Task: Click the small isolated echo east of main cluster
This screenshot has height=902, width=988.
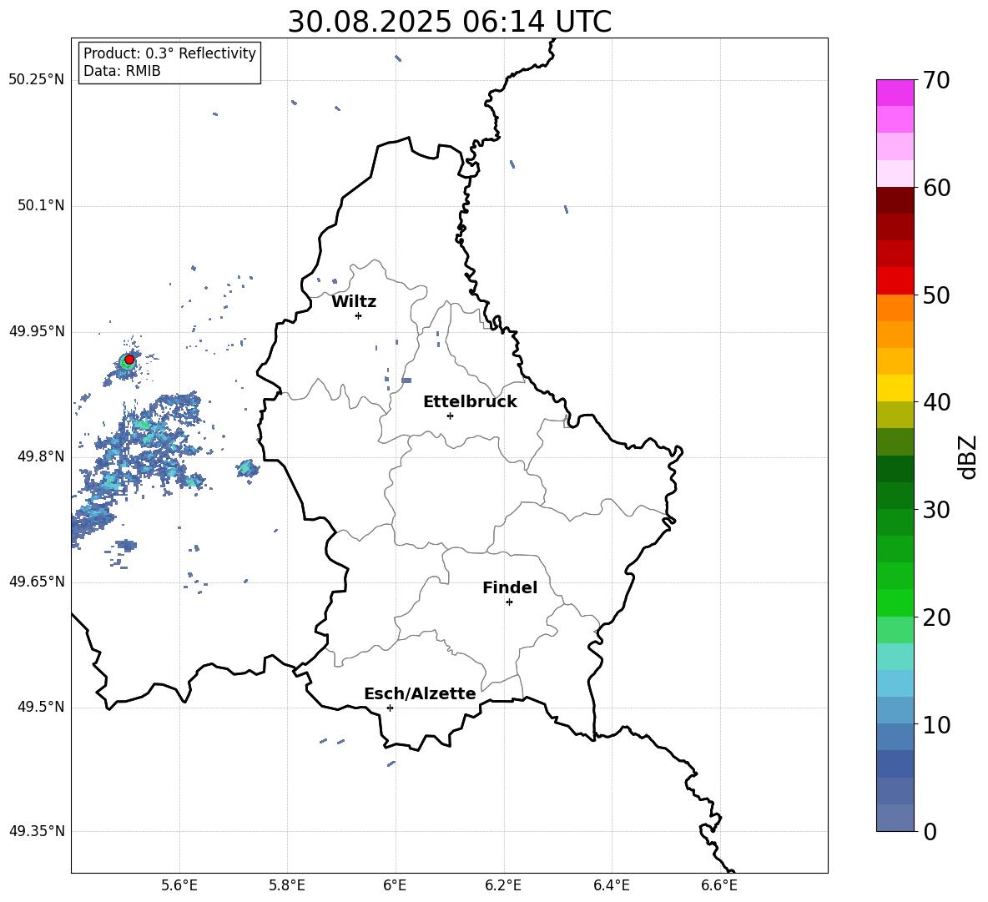Action: click(x=247, y=469)
